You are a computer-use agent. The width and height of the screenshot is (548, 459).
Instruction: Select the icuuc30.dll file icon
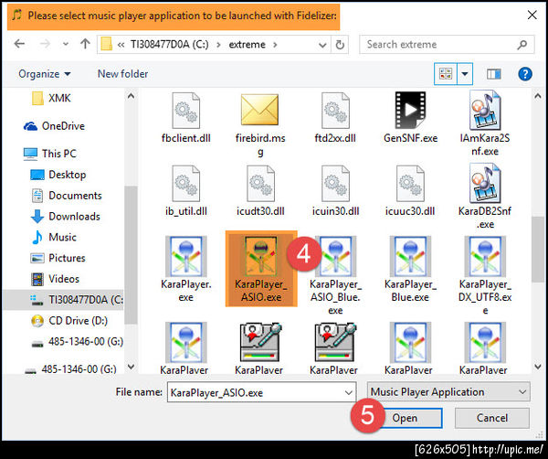(x=410, y=183)
